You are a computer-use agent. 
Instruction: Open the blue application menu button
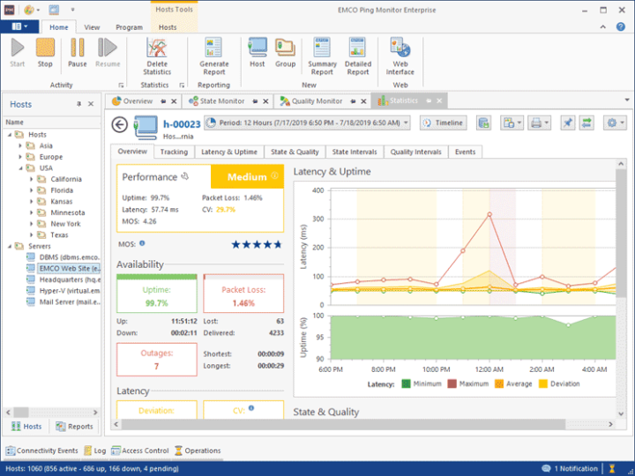[19, 26]
